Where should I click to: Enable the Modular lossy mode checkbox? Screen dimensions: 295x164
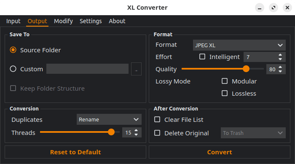(225, 81)
